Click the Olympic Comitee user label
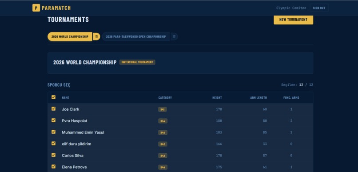 pos(291,8)
